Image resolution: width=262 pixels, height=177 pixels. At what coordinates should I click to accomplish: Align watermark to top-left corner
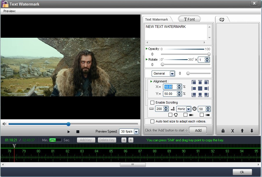click(194, 82)
